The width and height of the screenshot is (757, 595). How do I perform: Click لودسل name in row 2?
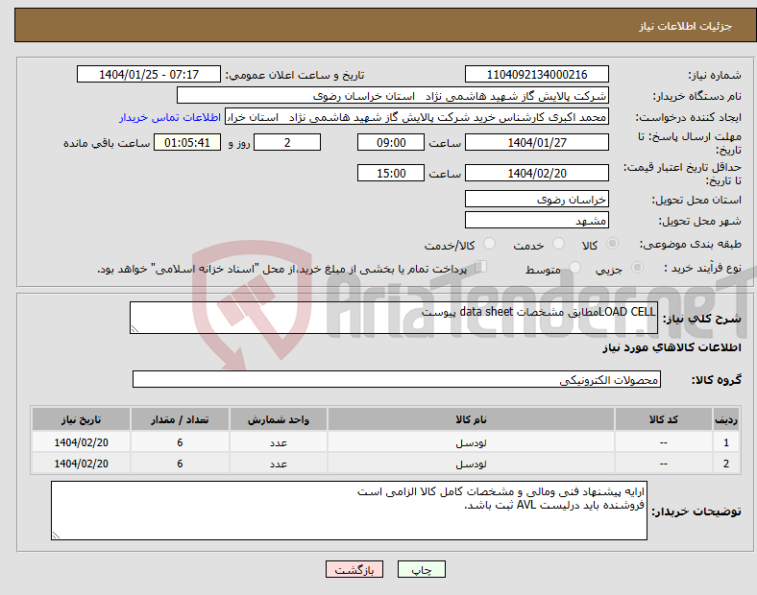471,464
